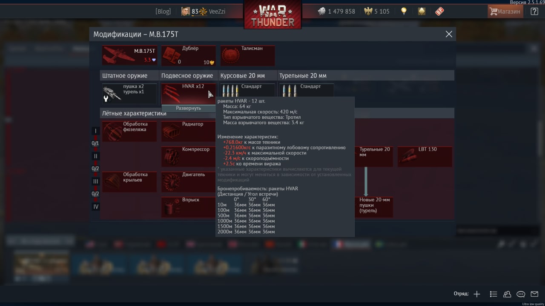Click the Турельные 20 мм header
545x306 pixels.
366,76
